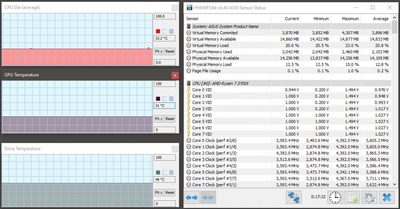Image resolution: width=400 pixels, height=209 pixels.
Task: Click the Sensor column header
Action: pos(228,19)
